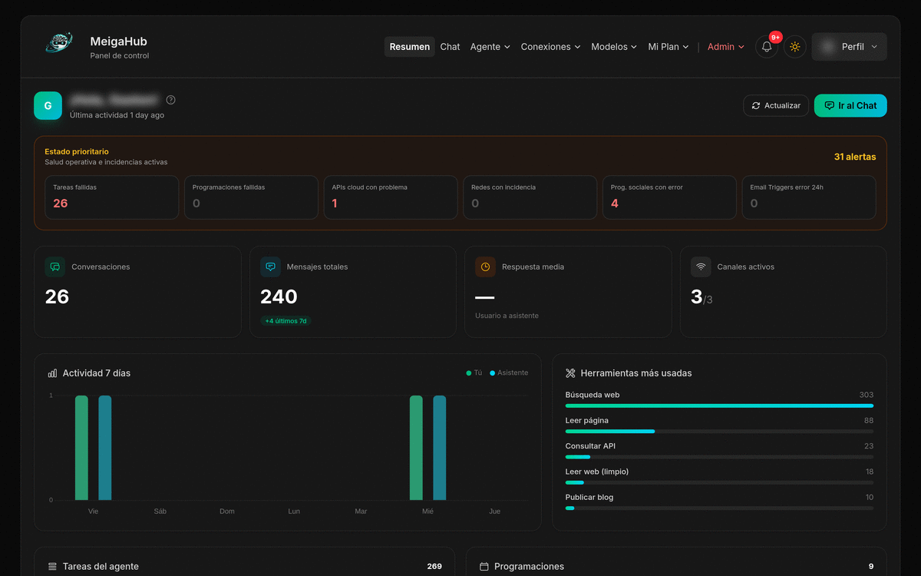
Task: Click the MeigaHub logo icon
Action: coord(59,42)
